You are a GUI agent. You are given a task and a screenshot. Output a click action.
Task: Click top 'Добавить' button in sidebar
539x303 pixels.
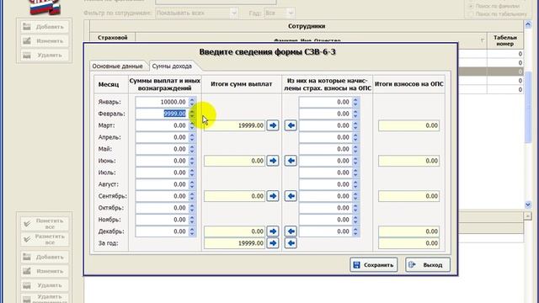coord(45,27)
